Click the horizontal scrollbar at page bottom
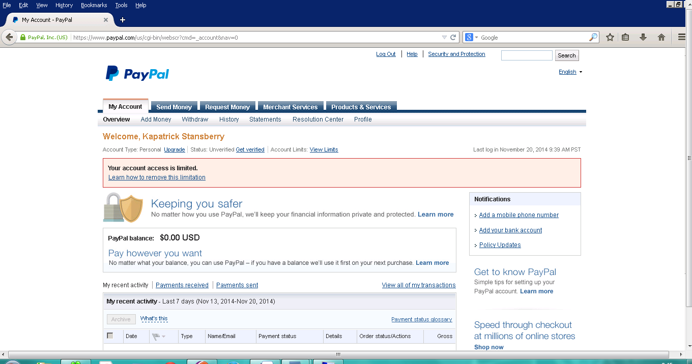This screenshot has height=364, width=692. click(x=338, y=354)
